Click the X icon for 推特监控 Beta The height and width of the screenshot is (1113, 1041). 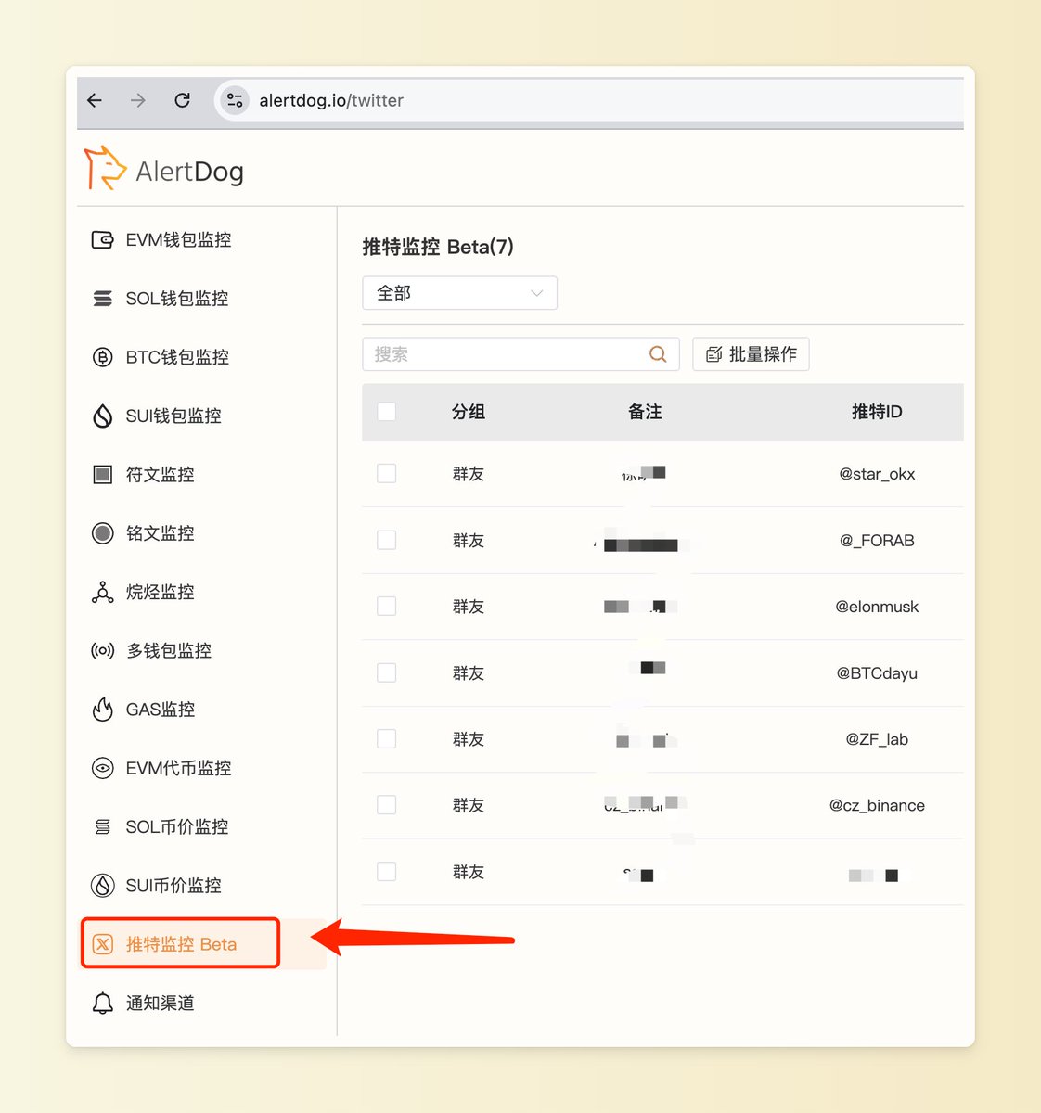tap(103, 944)
